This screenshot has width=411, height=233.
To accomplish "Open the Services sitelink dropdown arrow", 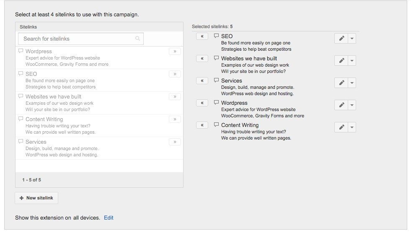I will coord(352,83).
